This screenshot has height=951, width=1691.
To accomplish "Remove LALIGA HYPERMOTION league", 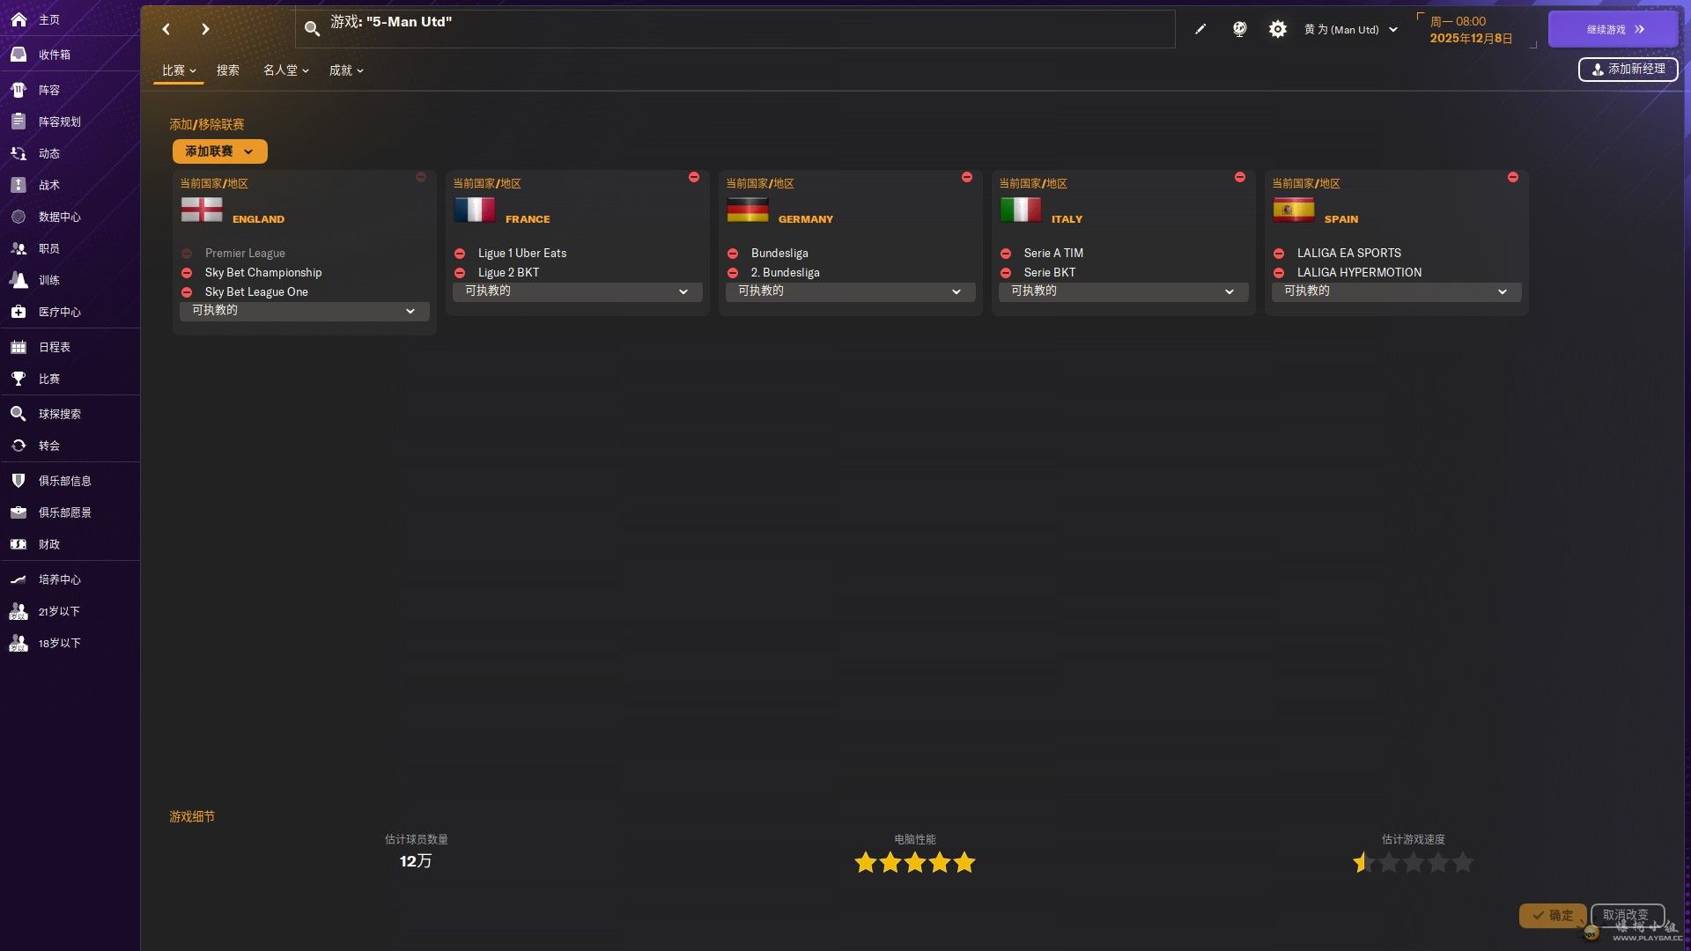I will 1279,273.
